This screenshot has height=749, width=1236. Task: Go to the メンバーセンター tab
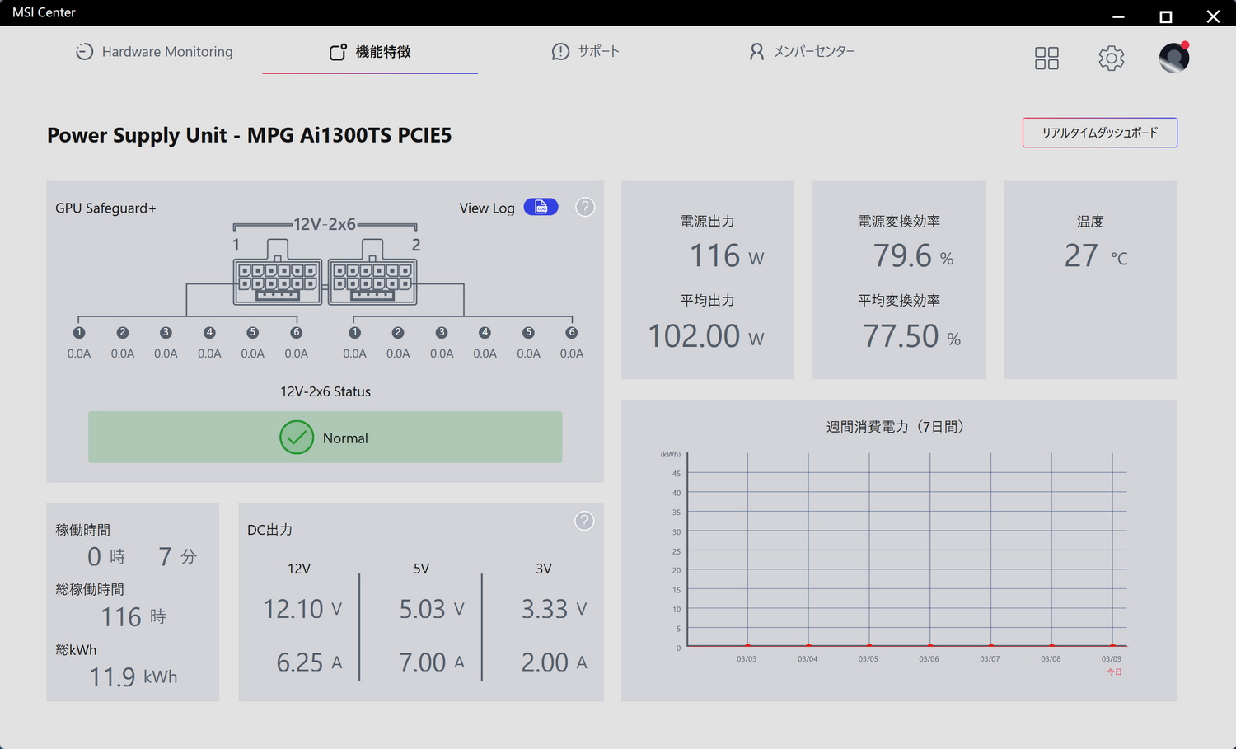tap(802, 52)
